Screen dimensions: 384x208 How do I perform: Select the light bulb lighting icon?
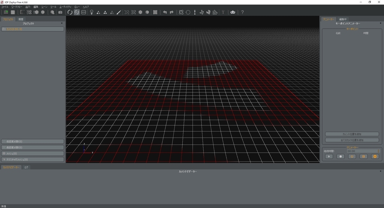(91, 12)
